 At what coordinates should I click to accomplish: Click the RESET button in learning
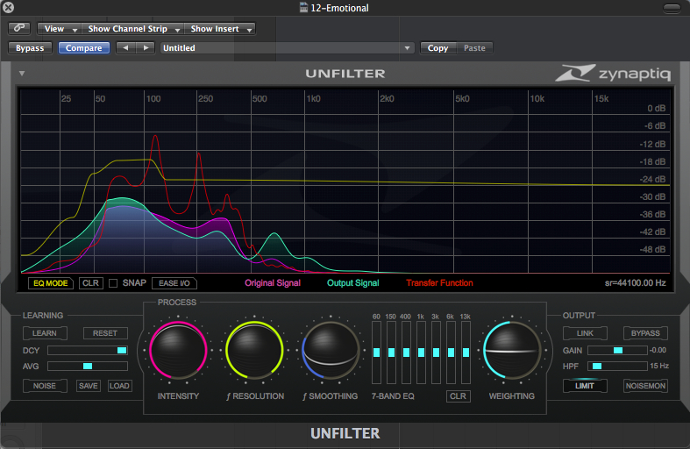click(105, 333)
